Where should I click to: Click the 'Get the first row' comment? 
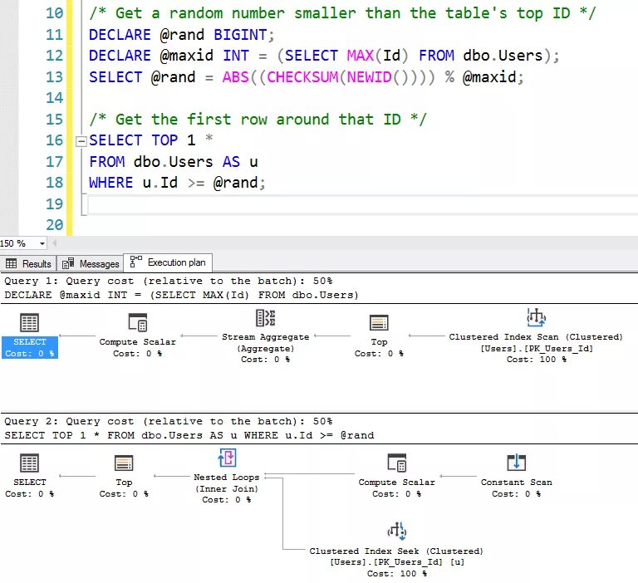tap(258, 120)
